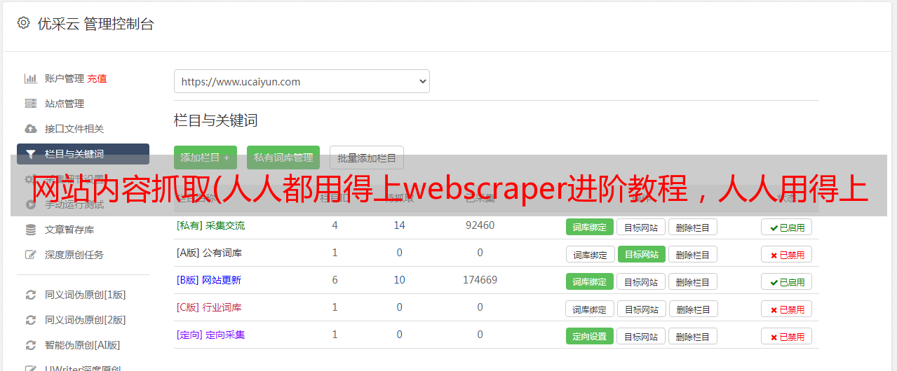Toggle 已启用 status for 采集交流 row
This screenshot has width=897, height=371.
pyautogui.click(x=786, y=227)
